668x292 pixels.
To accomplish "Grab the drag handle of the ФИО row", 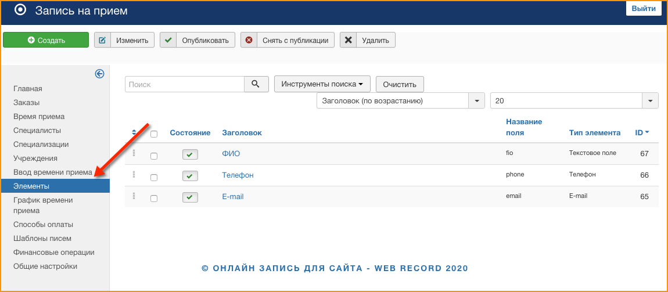I will tap(134, 153).
